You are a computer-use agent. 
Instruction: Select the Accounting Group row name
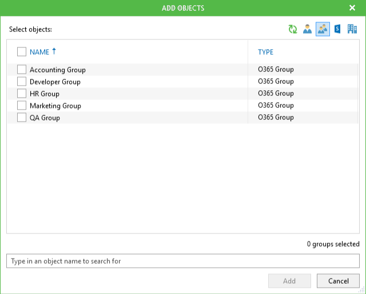tap(58, 70)
